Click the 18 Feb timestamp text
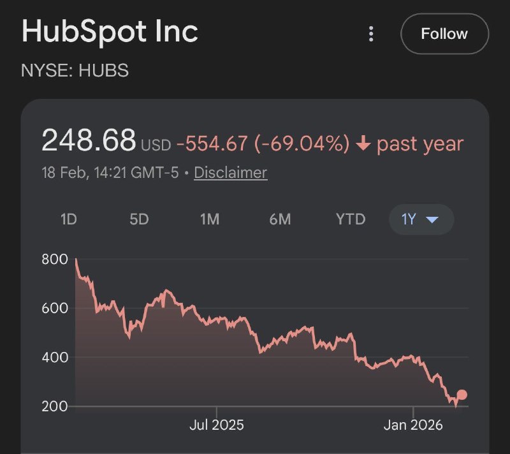 point(111,172)
